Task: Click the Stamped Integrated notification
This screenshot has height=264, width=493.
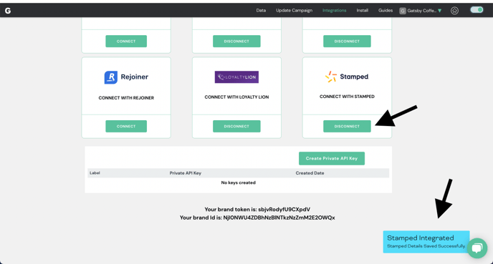Action: coord(426,242)
